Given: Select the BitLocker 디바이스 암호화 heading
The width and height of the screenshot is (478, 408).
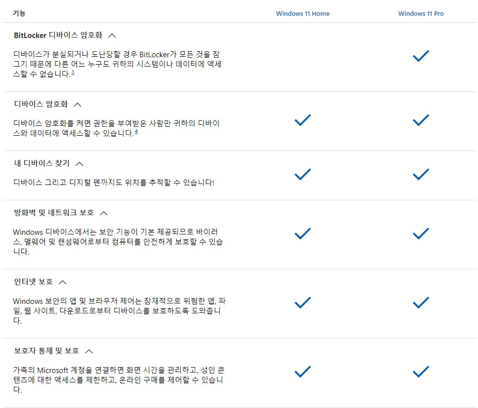Looking at the screenshot, I should click(58, 36).
